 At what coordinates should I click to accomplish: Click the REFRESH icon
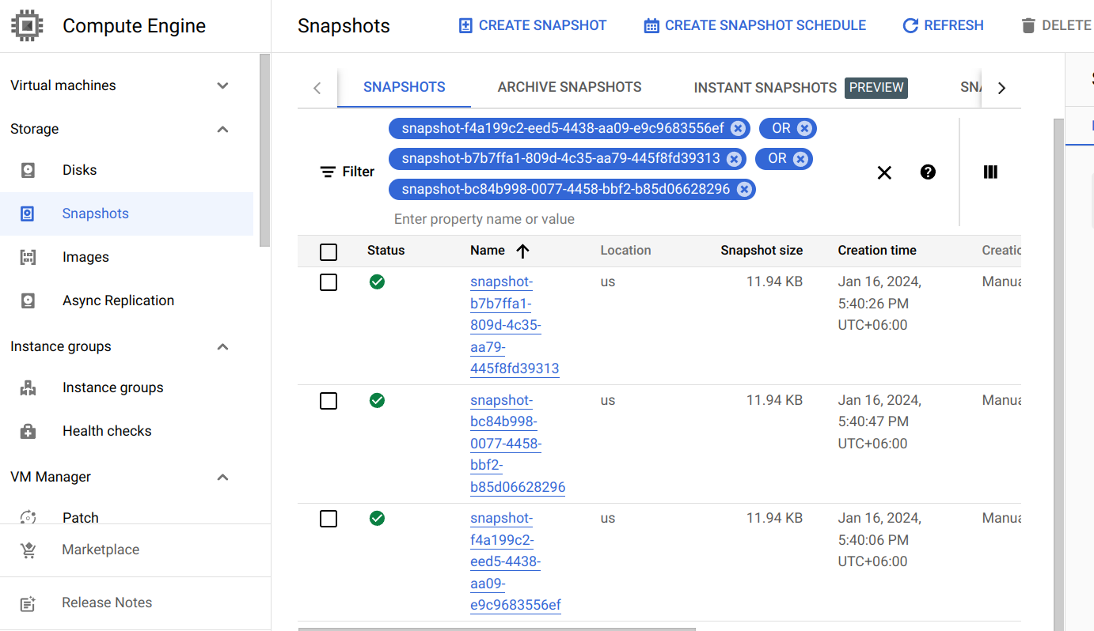pyautogui.click(x=911, y=25)
